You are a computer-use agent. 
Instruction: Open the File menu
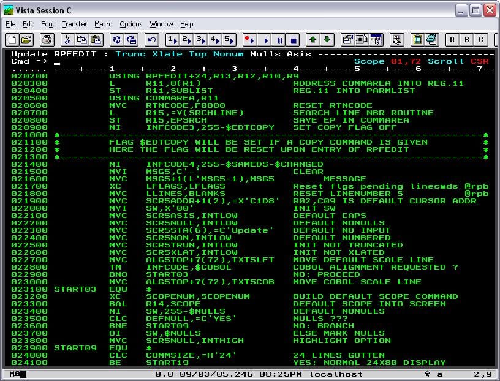[x=10, y=25]
